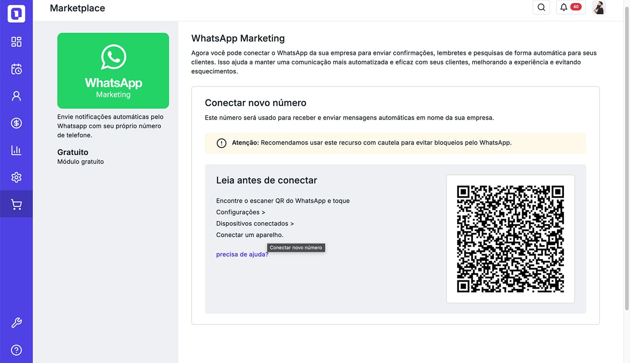Click the 'Atenção:' warning message text
The width and height of the screenshot is (630, 363).
point(371,143)
